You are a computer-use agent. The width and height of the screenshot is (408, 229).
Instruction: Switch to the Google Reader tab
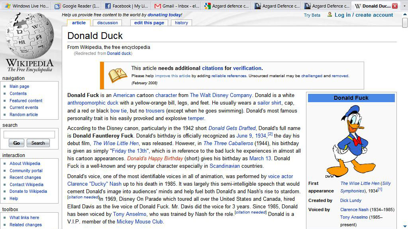[77, 6]
